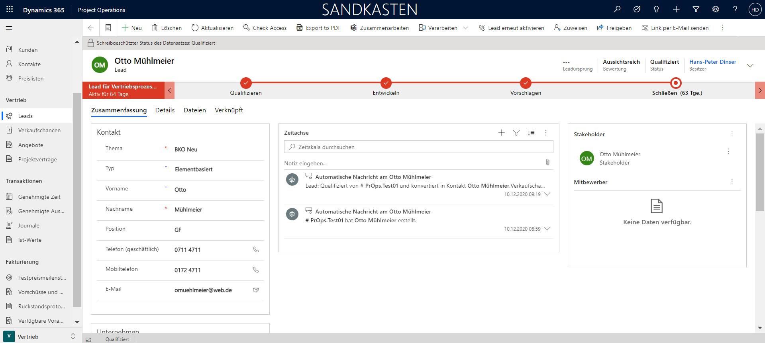Expand the header fields chevron next to Besitzer

click(x=750, y=66)
